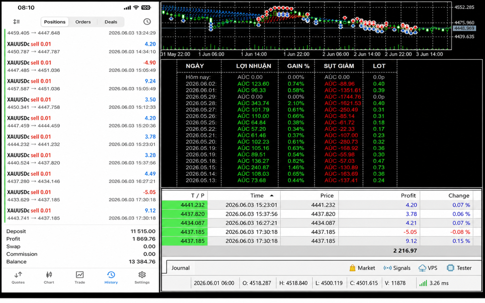Open the history period clock icon
This screenshot has width=485, height=303.
pyautogui.click(x=147, y=22)
